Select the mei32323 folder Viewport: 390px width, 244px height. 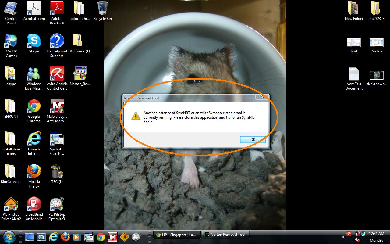(x=377, y=11)
